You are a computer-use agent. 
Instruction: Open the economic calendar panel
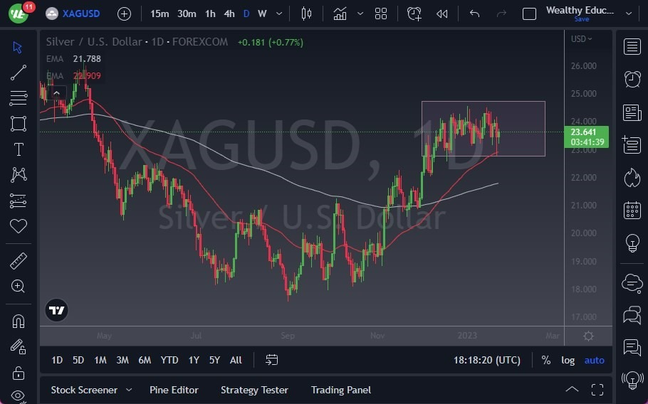click(632, 210)
